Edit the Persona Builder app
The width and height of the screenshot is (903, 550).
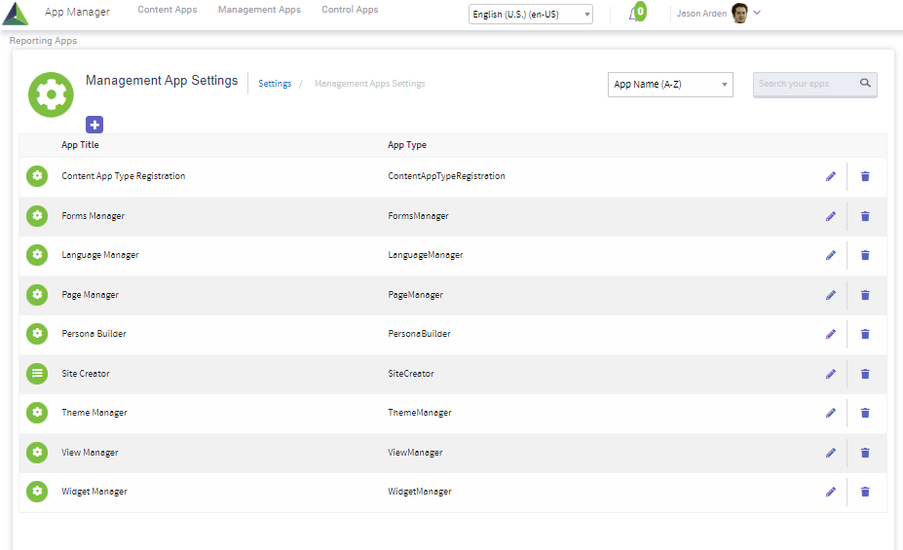pos(831,334)
